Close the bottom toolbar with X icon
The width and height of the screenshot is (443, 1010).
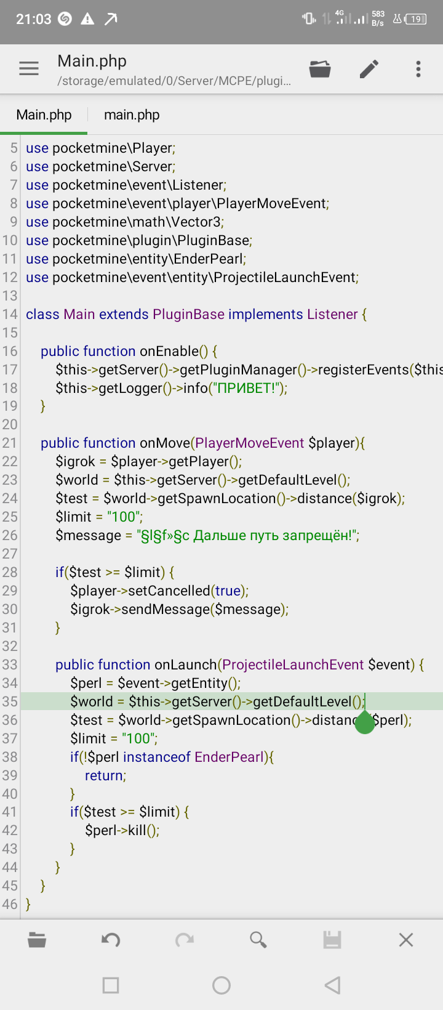[x=406, y=940]
